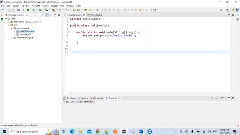Image resolution: width=240 pixels, height=135 pixels.
Task: Click the Windows taskbar search box
Action: (34, 132)
